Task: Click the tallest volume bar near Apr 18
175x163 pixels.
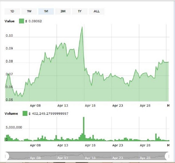Action: tap(84, 129)
